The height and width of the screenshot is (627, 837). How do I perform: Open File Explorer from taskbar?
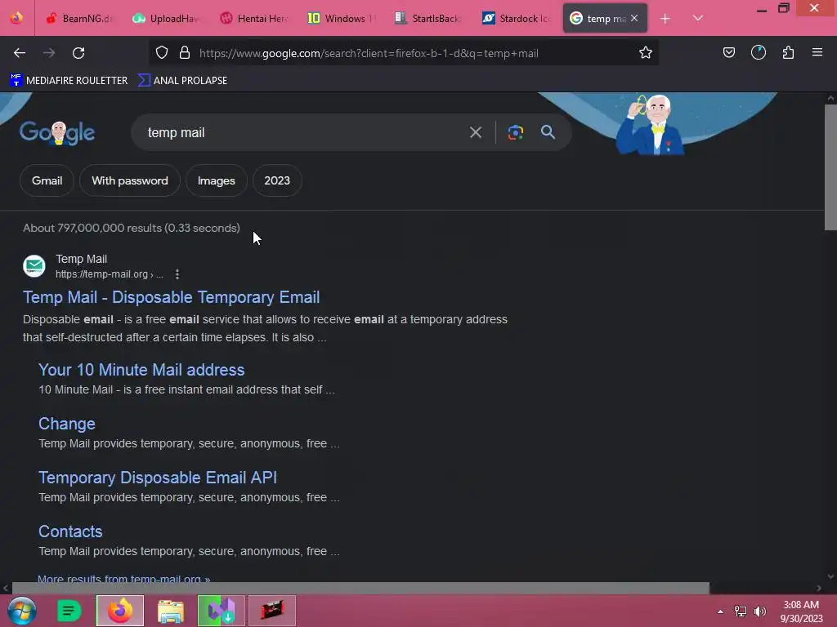[x=171, y=611]
